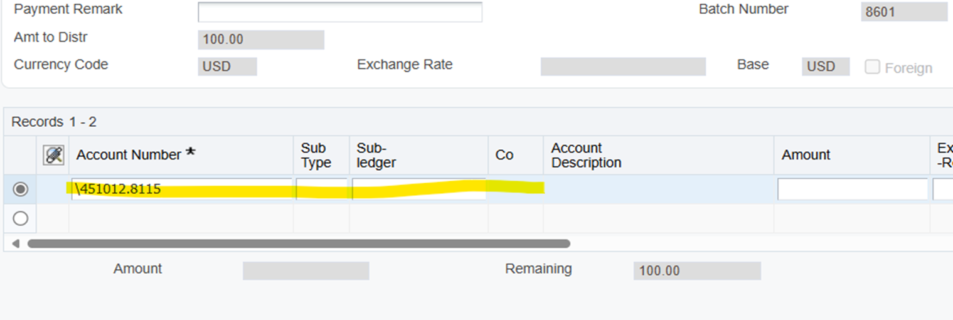The height and width of the screenshot is (320, 953).
Task: Click the Sub-ledger cell in first row
Action: [x=418, y=189]
